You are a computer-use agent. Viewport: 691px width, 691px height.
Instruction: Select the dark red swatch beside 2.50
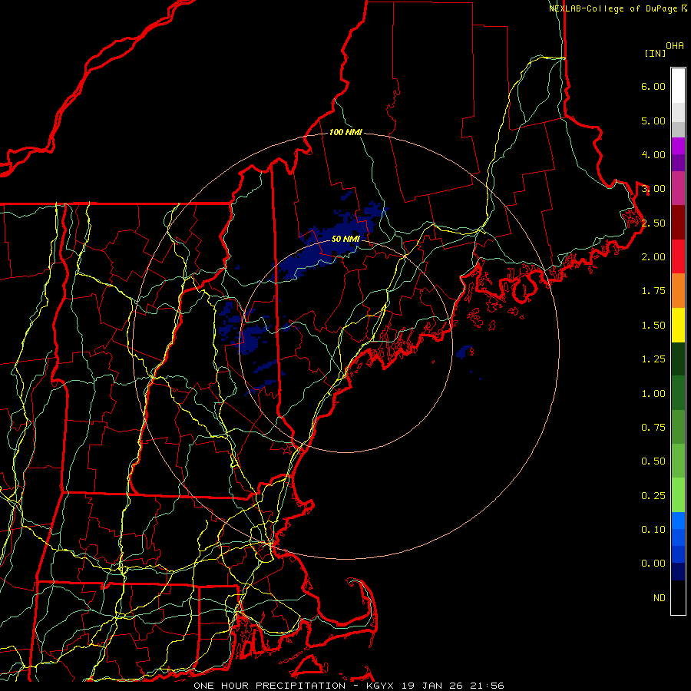pos(678,223)
